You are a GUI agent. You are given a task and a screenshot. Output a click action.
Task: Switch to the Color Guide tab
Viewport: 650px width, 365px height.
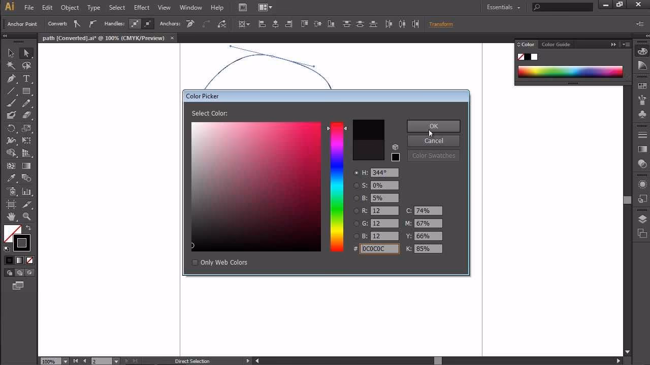(x=556, y=44)
